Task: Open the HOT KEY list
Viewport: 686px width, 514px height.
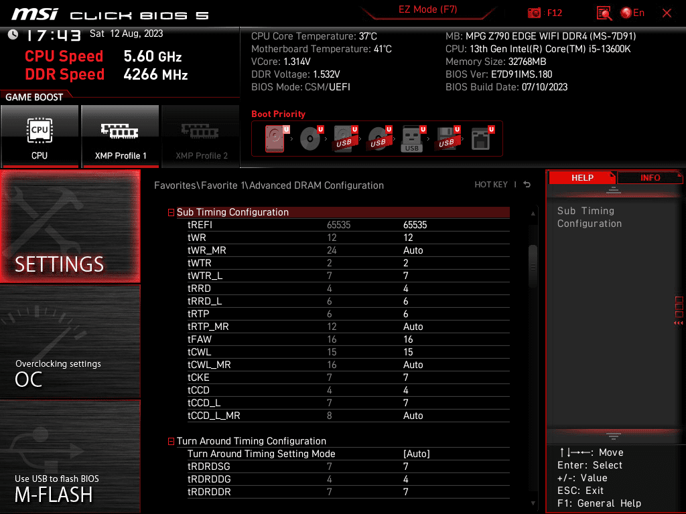Action: 491,185
